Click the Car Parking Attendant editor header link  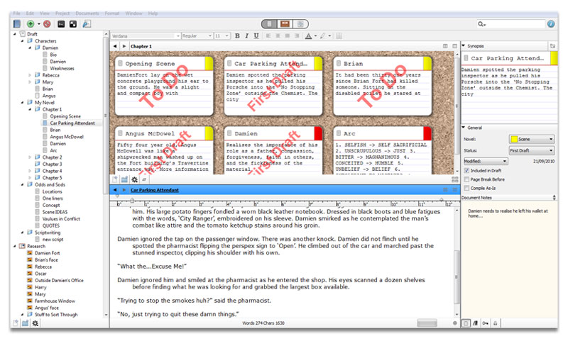click(x=154, y=190)
